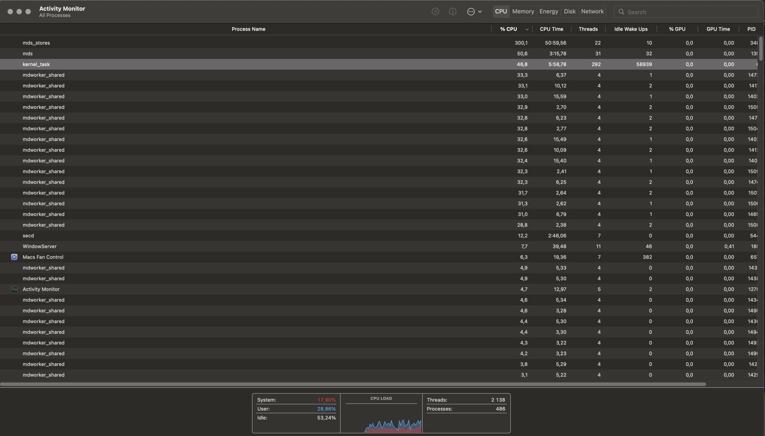Click the magnifying glass search icon

tap(621, 12)
